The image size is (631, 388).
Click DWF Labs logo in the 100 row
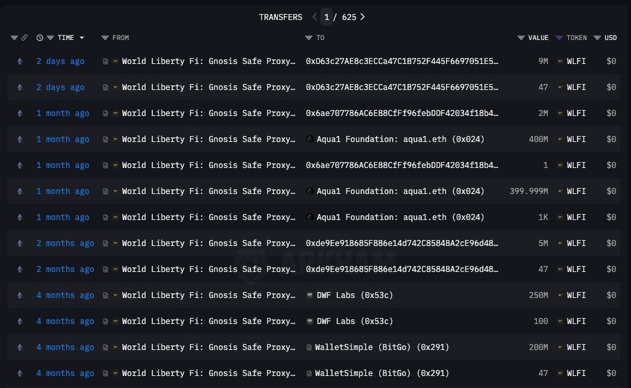click(x=309, y=321)
